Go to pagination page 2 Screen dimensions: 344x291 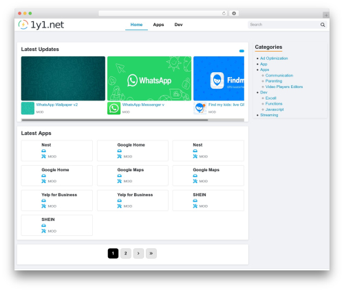[126, 253]
